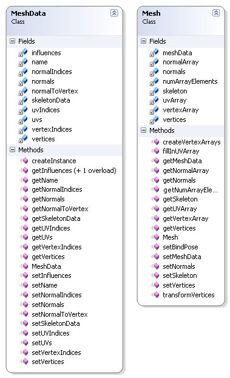Select the normals field in MeshData
The height and width of the screenshot is (378, 230).
click(43, 81)
